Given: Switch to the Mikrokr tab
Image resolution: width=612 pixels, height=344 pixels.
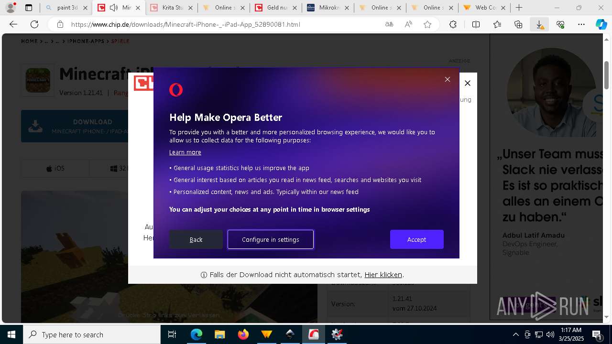Looking at the screenshot, I should coord(328,8).
